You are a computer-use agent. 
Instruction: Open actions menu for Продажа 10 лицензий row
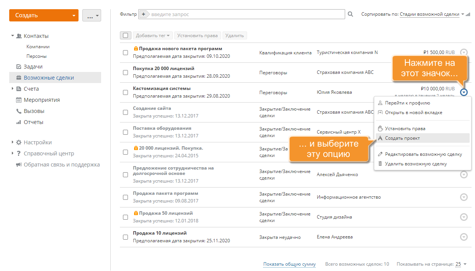[464, 237]
